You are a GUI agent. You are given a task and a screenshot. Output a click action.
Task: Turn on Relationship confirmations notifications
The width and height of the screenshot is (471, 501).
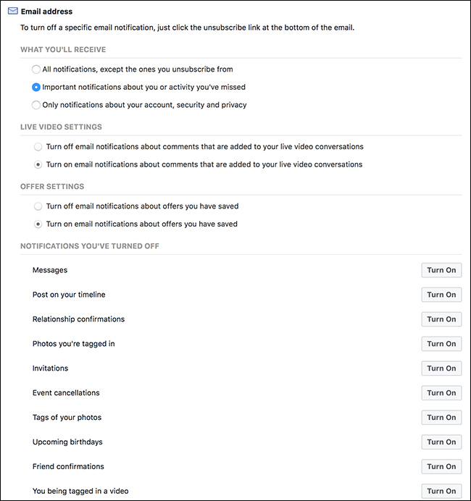click(441, 319)
